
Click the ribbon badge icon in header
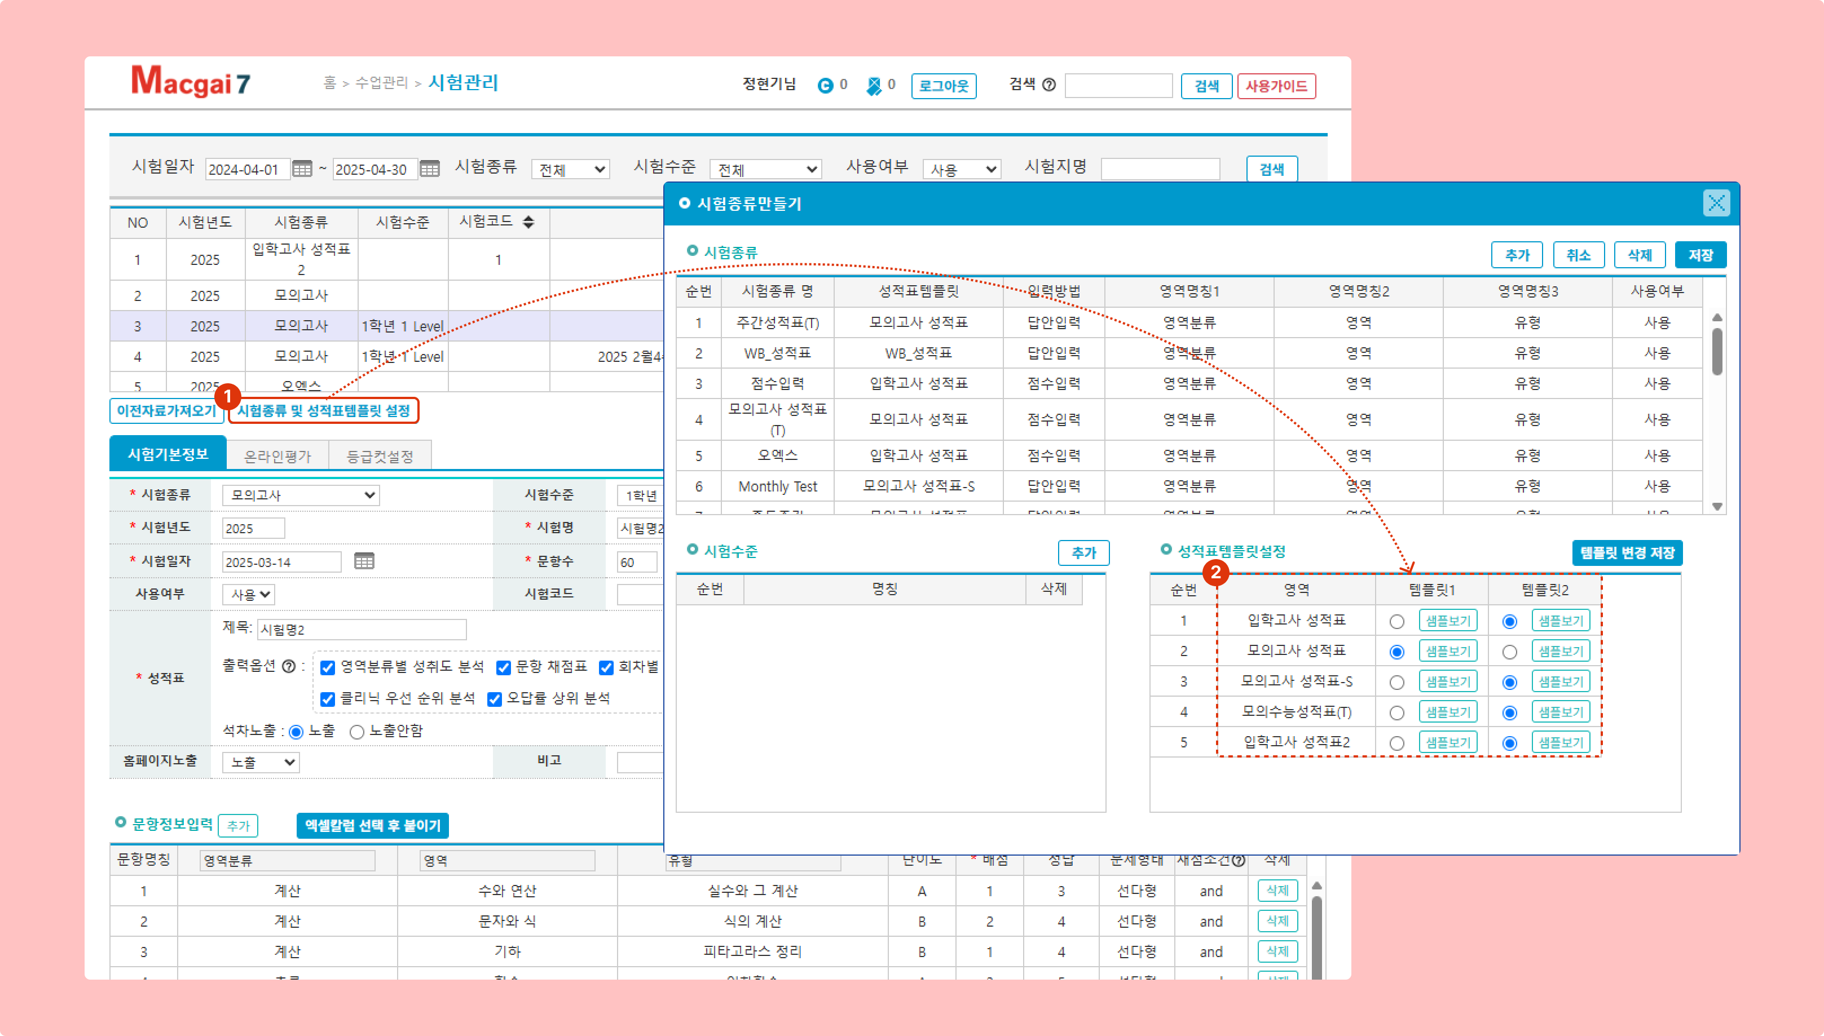pyautogui.click(x=874, y=85)
